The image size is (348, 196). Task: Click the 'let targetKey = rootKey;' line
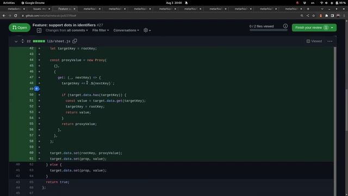(73, 48)
